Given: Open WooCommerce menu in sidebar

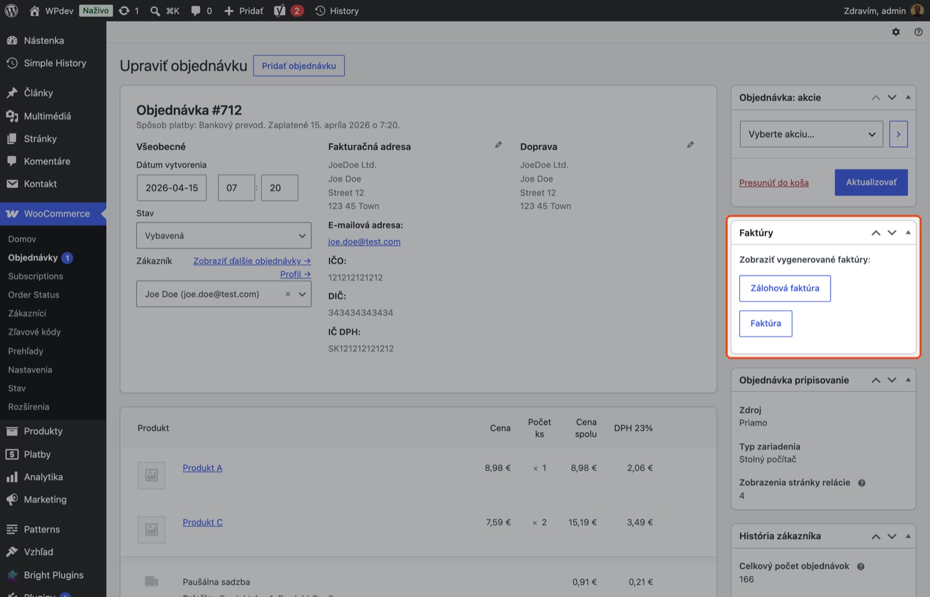Looking at the screenshot, I should click(x=53, y=214).
